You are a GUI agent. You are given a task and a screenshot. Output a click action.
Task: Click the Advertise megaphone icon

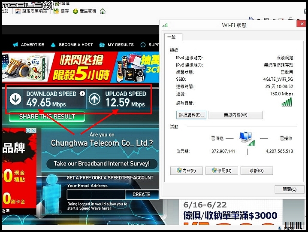tap(15, 45)
